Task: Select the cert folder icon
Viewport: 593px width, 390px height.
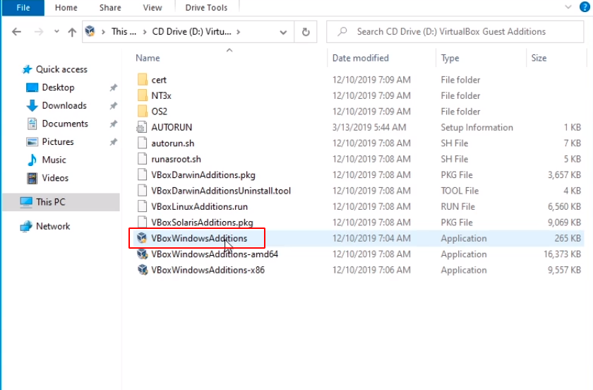Action: pyautogui.click(x=142, y=80)
